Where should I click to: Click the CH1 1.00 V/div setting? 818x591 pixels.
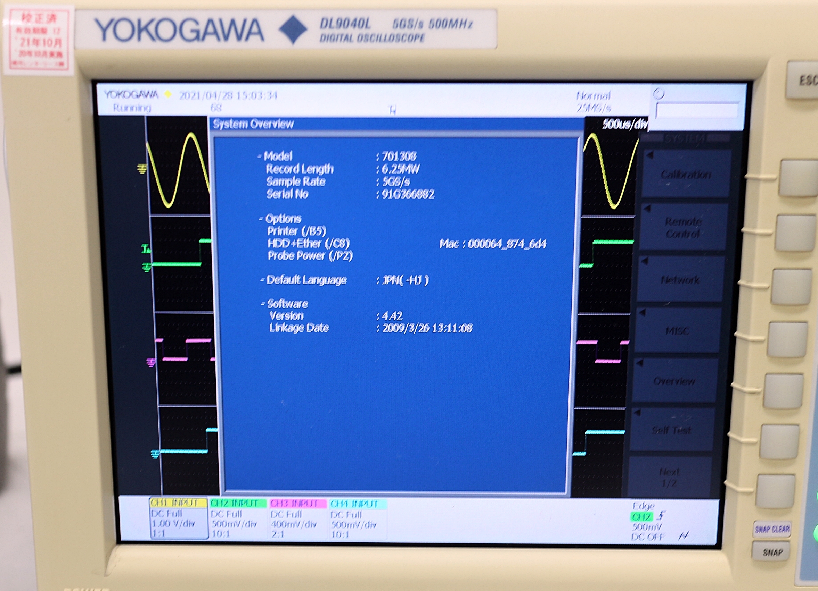click(x=173, y=524)
